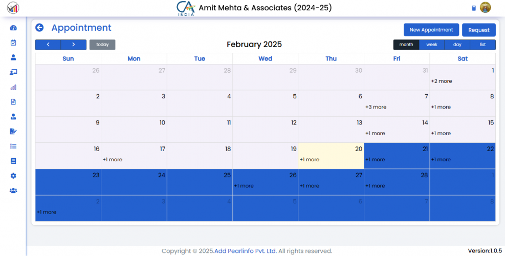505x256 pixels.
Task: Select day number 23 in the calendar
Action: click(x=96, y=175)
